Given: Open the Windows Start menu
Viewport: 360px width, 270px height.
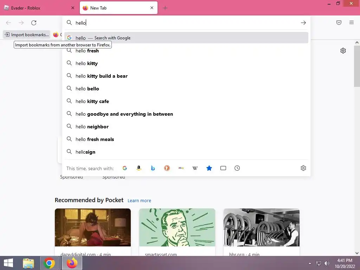Looking at the screenshot, I should tap(8, 263).
